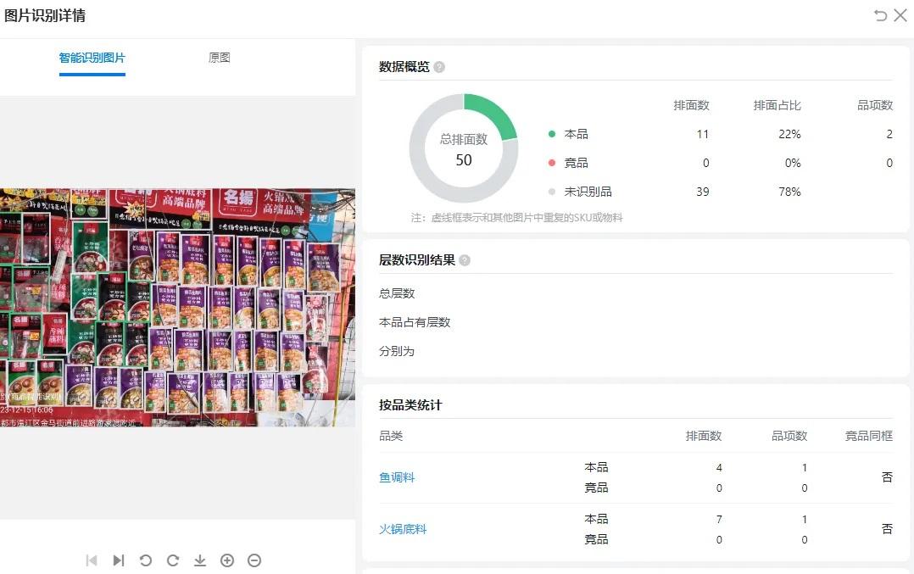Screen dimensions: 914x574
Task: Go to the previous image
Action: coord(92,560)
